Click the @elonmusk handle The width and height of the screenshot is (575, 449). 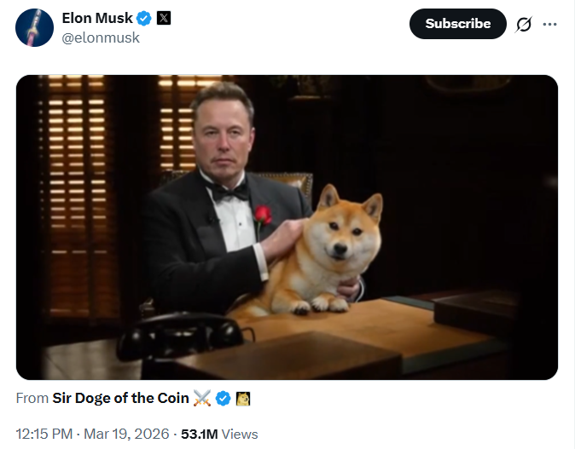point(100,37)
